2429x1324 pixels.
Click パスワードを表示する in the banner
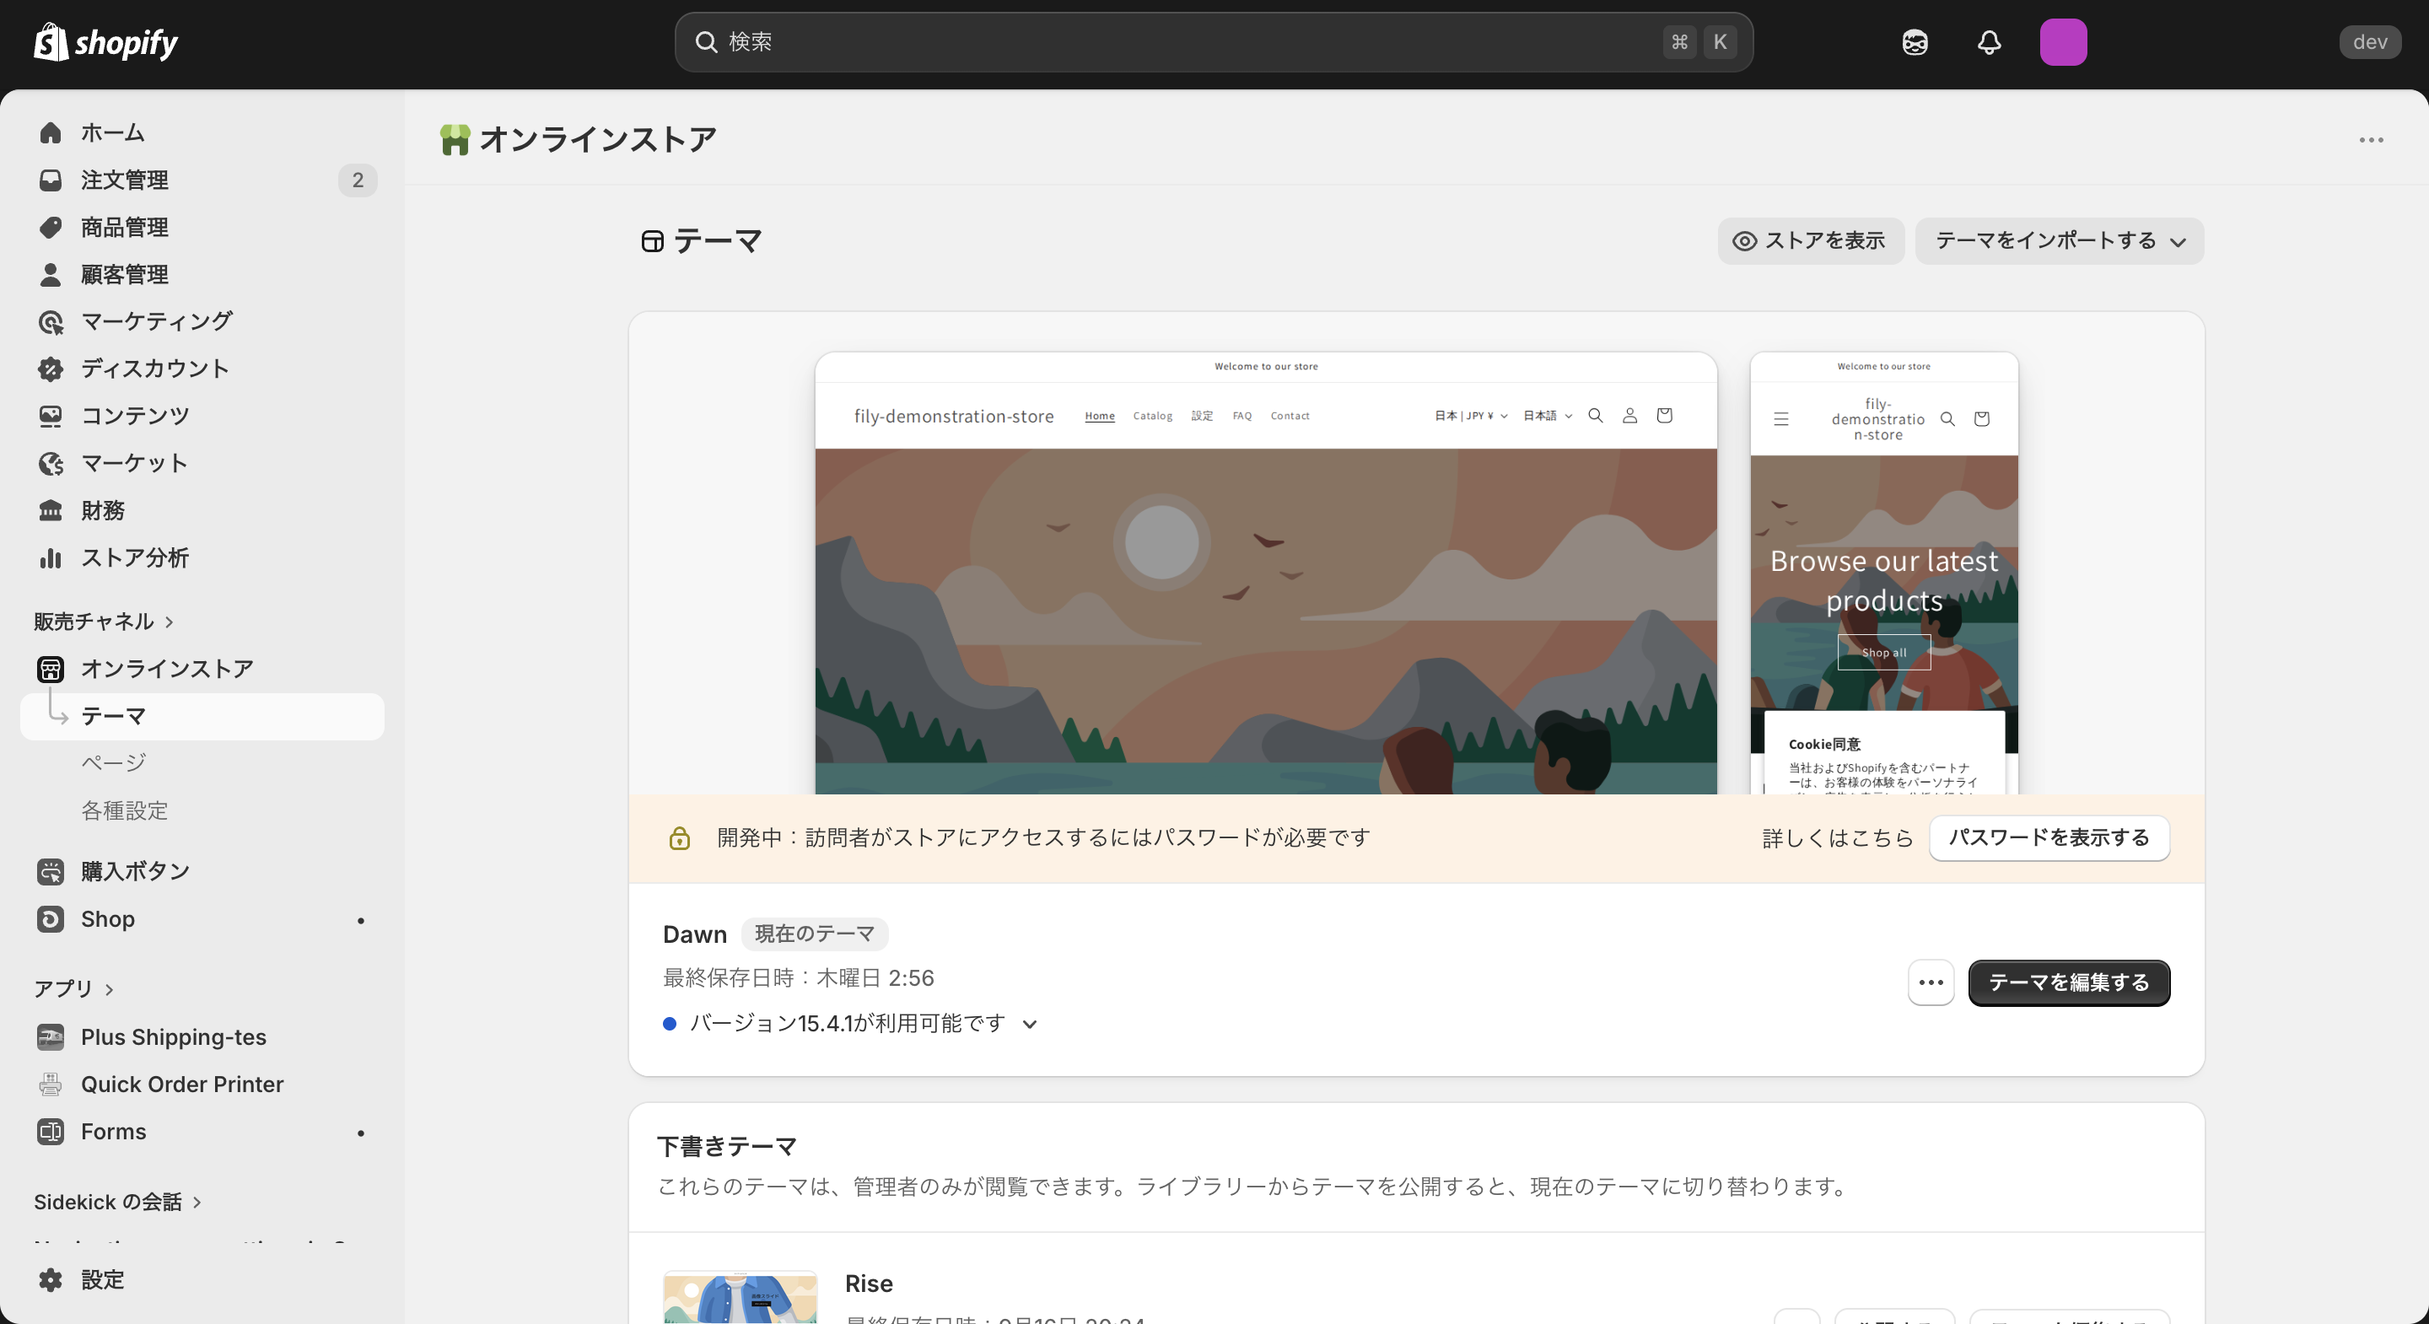point(2047,837)
